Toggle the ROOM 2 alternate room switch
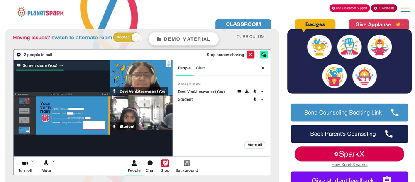This screenshot has height=182, width=415. pyautogui.click(x=127, y=38)
